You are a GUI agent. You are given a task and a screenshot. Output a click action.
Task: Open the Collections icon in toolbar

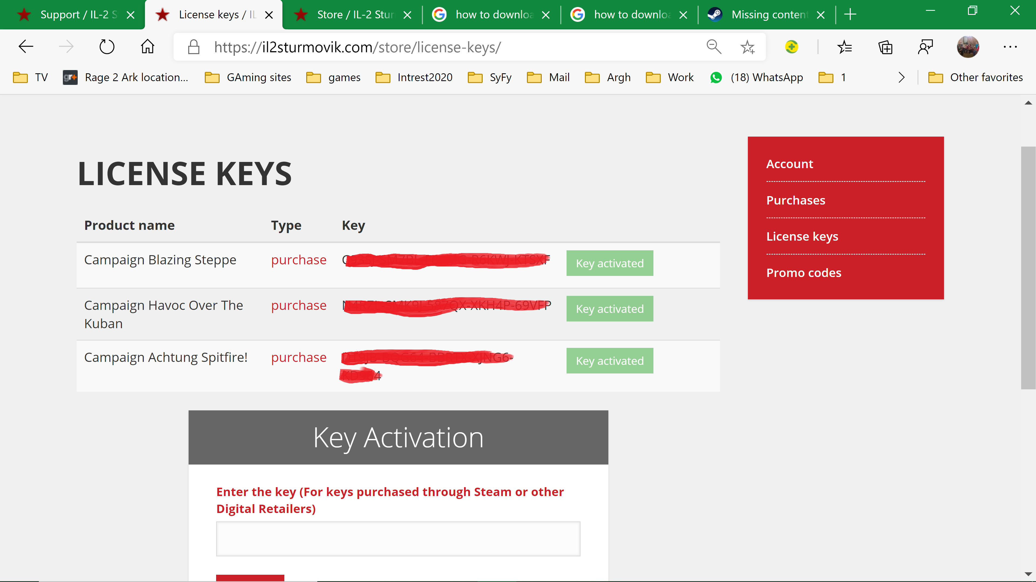885,47
